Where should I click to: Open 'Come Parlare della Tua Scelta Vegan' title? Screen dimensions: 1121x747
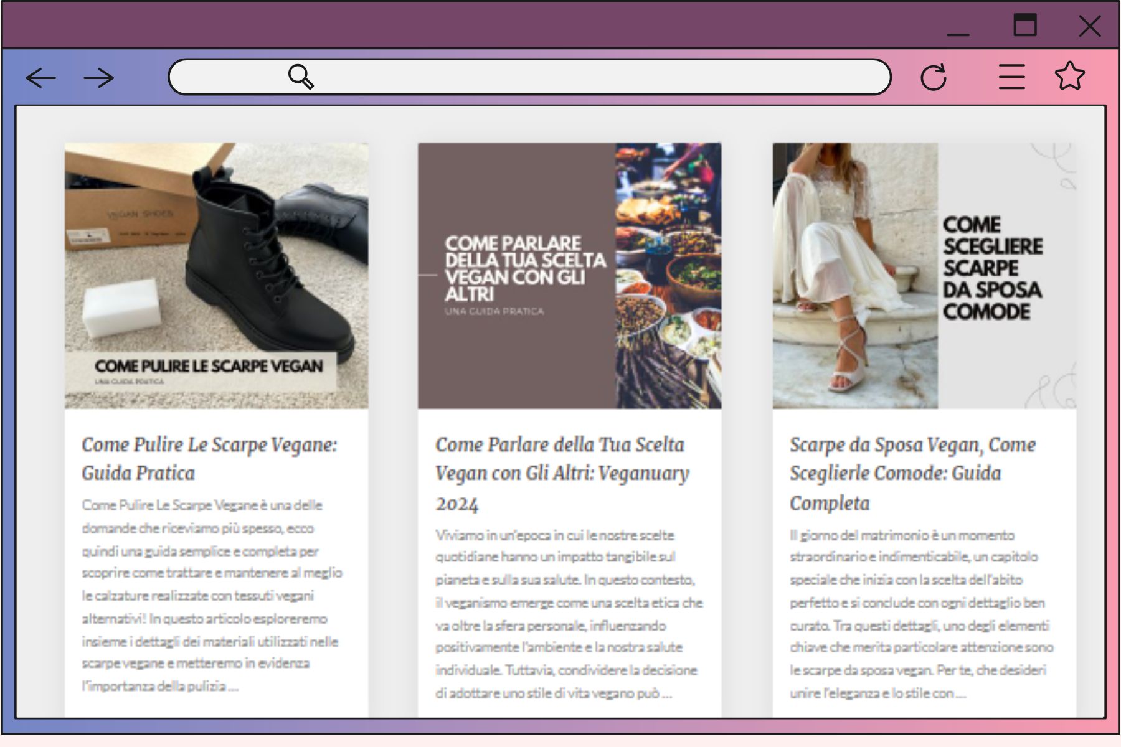[x=562, y=473]
